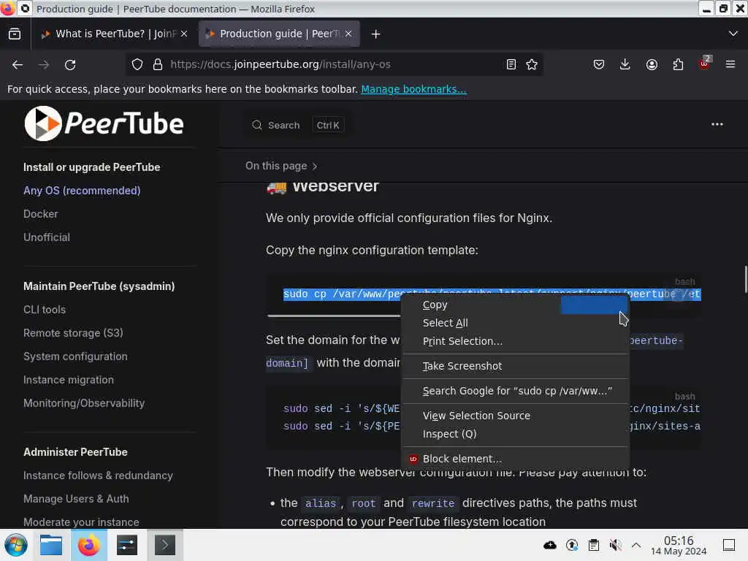Click the update notifier tray icon
This screenshot has width=748, height=561.
point(572,545)
